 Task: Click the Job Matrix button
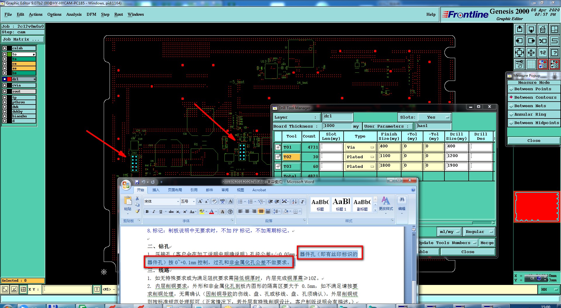(x=23, y=39)
